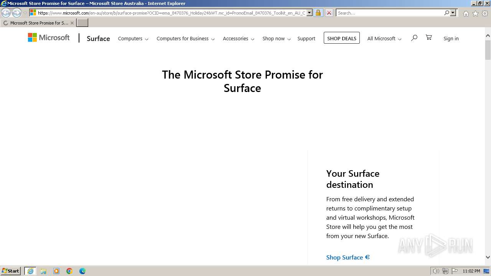Image resolution: width=491 pixels, height=276 pixels.
Task: Go forward with the browser Forward arrow
Action: click(x=16, y=13)
